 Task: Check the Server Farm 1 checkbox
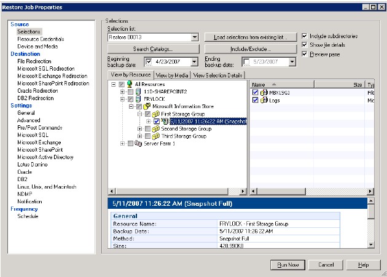pyautogui.click(x=130, y=144)
